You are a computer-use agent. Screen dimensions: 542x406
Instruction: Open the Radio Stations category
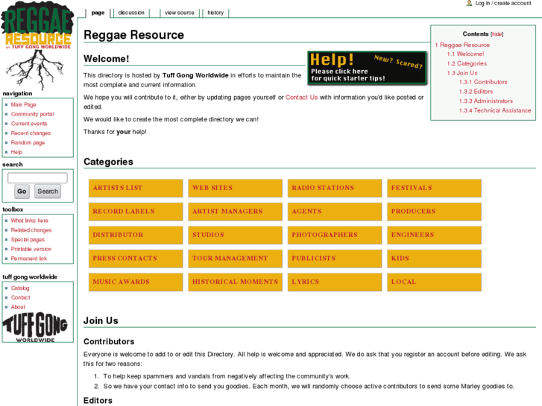click(335, 188)
